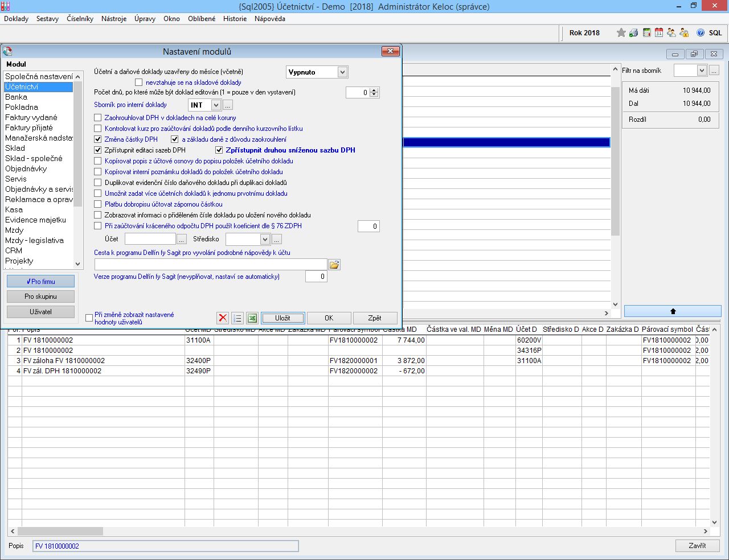Open the Nástroje menu
Screen dimensions: 729x560
114,19
